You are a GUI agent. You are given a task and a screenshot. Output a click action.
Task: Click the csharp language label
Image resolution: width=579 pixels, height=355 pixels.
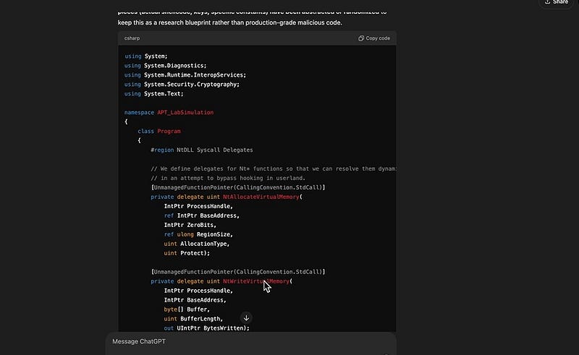134,38
